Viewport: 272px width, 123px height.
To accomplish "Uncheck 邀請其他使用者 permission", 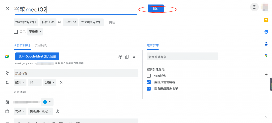I will click(x=149, y=82).
